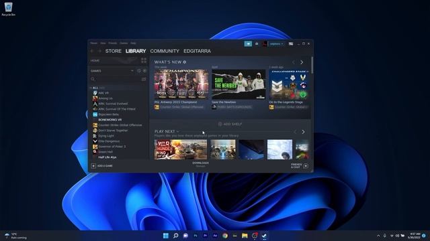The height and width of the screenshot is (241, 430).
Task: Select Among Us in game list
Action: click(105, 98)
